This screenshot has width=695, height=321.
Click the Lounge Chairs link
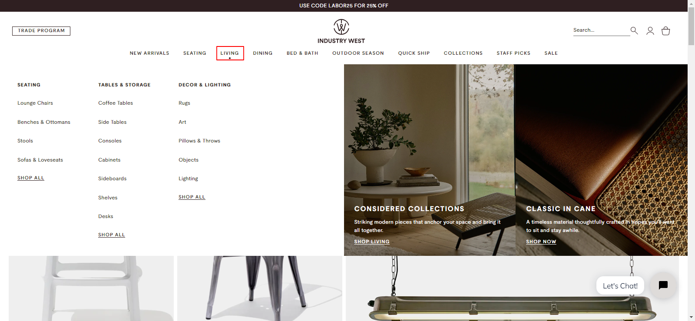pos(35,103)
